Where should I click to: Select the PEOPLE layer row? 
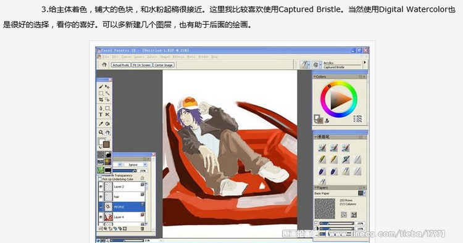[x=122, y=207]
